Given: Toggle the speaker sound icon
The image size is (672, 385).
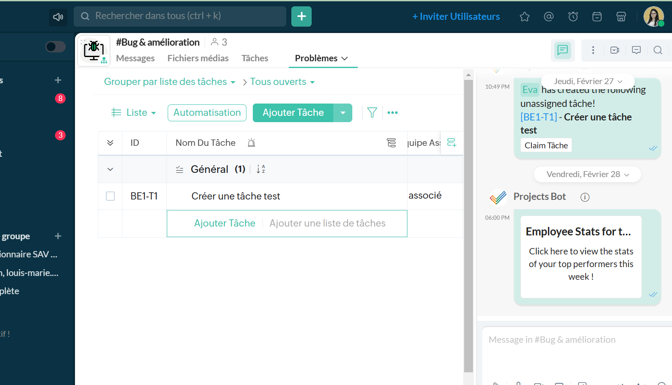Looking at the screenshot, I should 58,17.
